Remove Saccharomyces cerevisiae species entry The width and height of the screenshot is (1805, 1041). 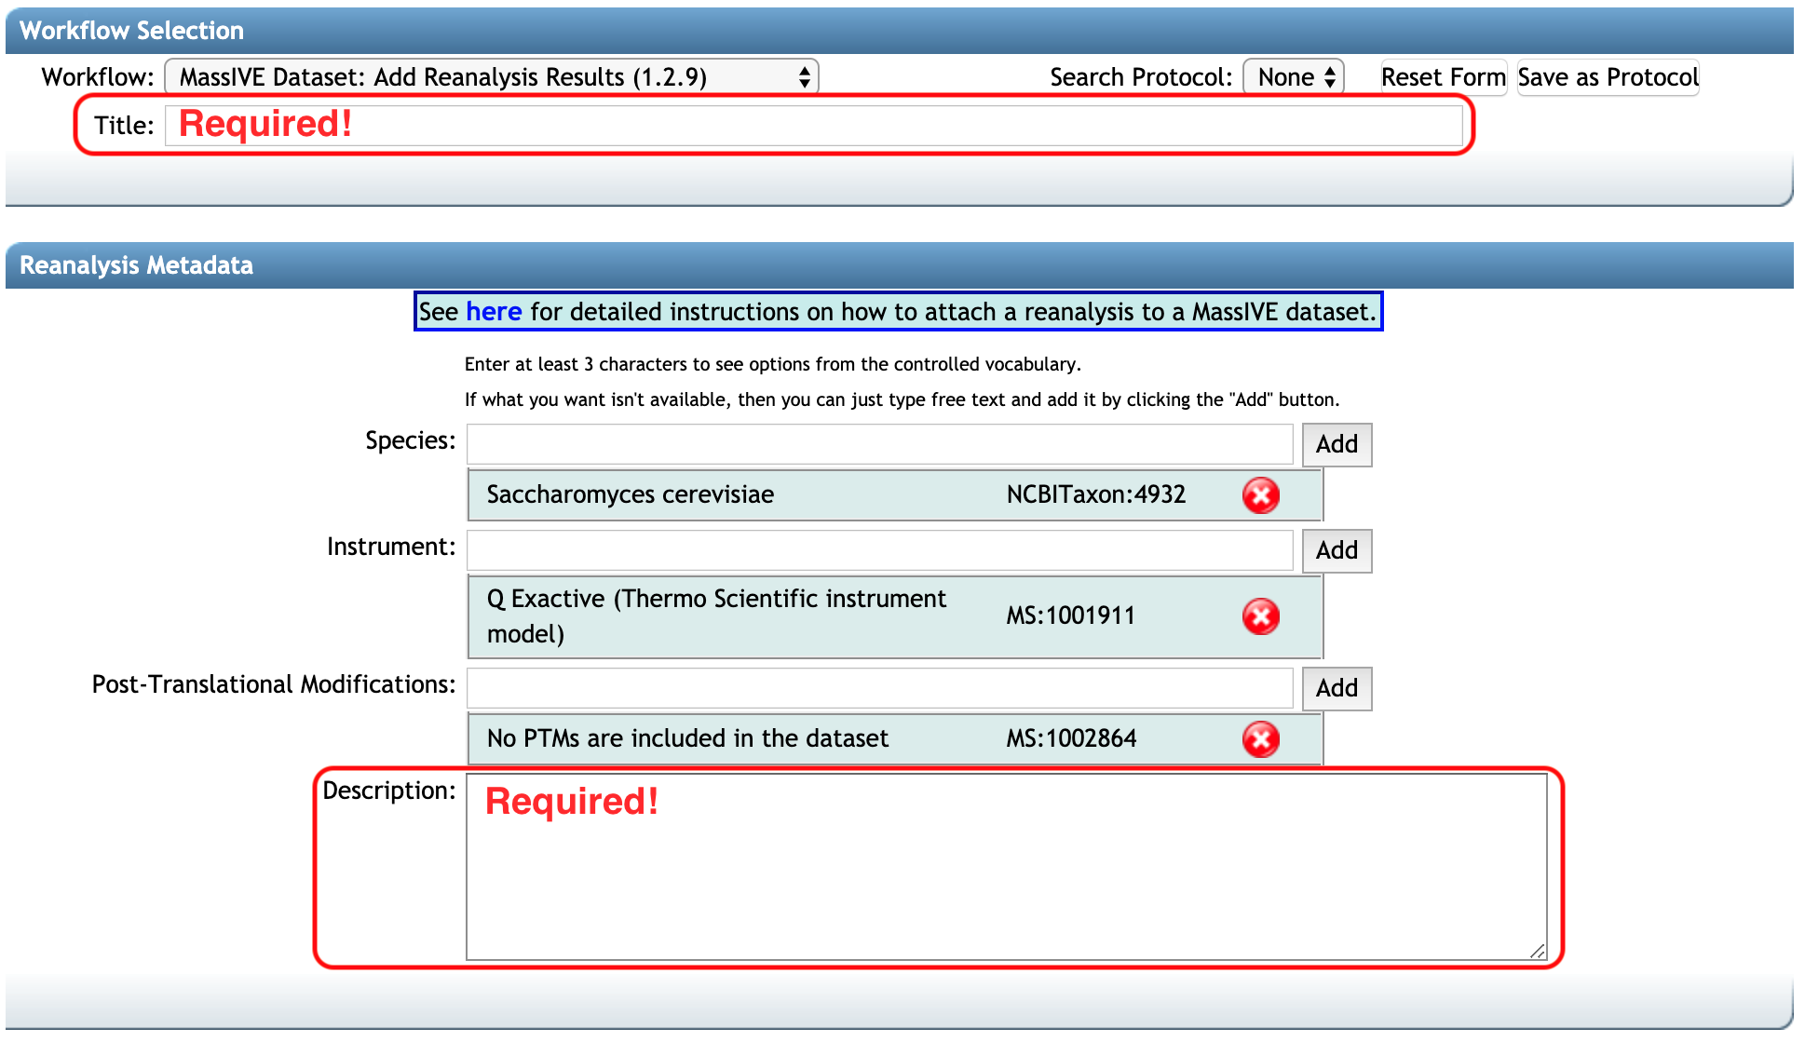(1260, 495)
